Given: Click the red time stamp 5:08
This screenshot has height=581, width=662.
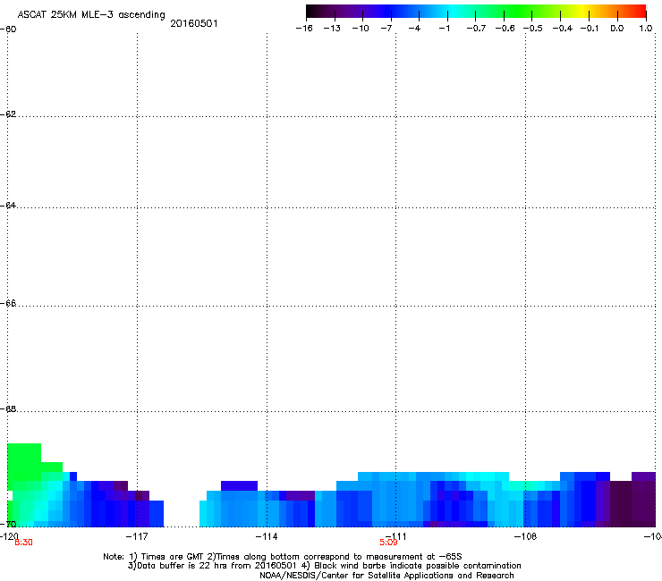Looking at the screenshot, I should pyautogui.click(x=388, y=543).
